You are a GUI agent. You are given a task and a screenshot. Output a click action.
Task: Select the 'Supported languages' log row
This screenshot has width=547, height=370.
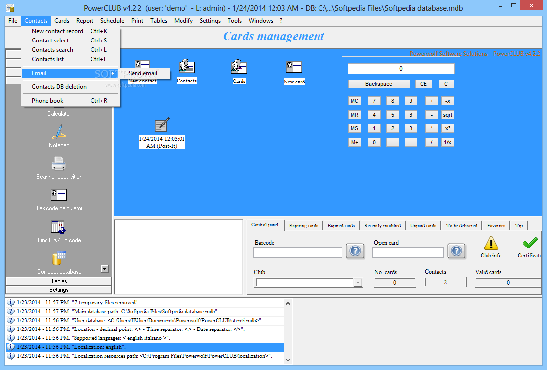pyautogui.click(x=145, y=338)
